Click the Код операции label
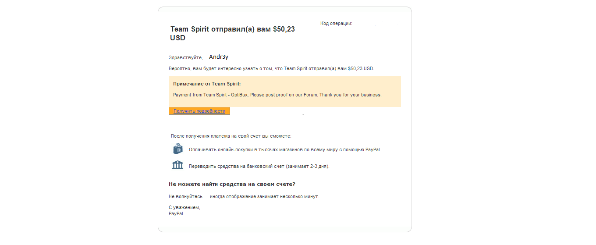Viewport: 596px width, 245px height. click(x=336, y=23)
